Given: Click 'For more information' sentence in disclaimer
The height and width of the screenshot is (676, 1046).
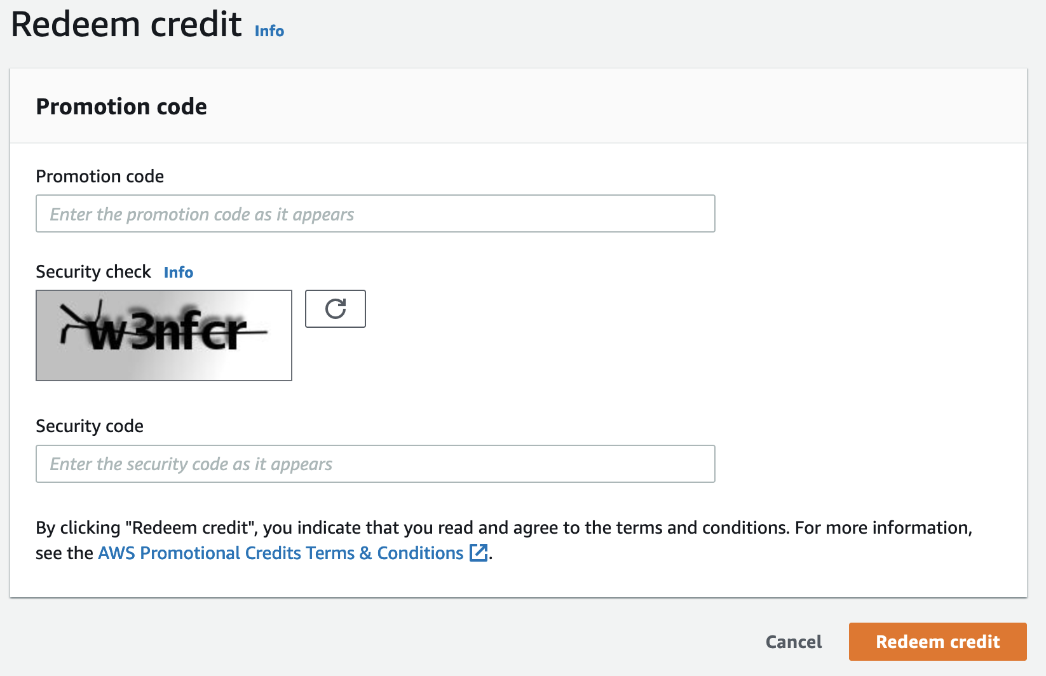Looking at the screenshot, I should [x=884, y=527].
